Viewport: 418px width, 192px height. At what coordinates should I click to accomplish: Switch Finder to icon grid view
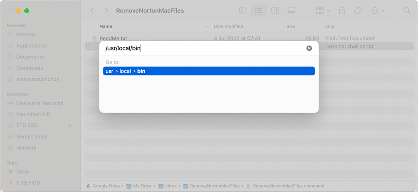pyautogui.click(x=242, y=10)
